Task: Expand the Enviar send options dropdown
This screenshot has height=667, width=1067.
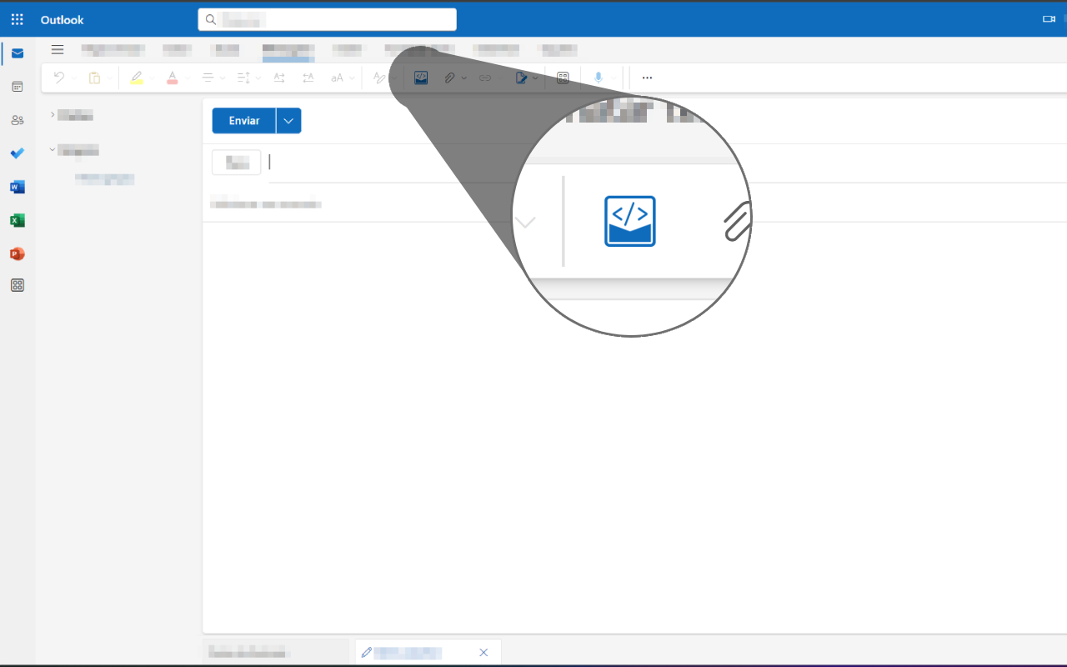Action: [x=288, y=121]
